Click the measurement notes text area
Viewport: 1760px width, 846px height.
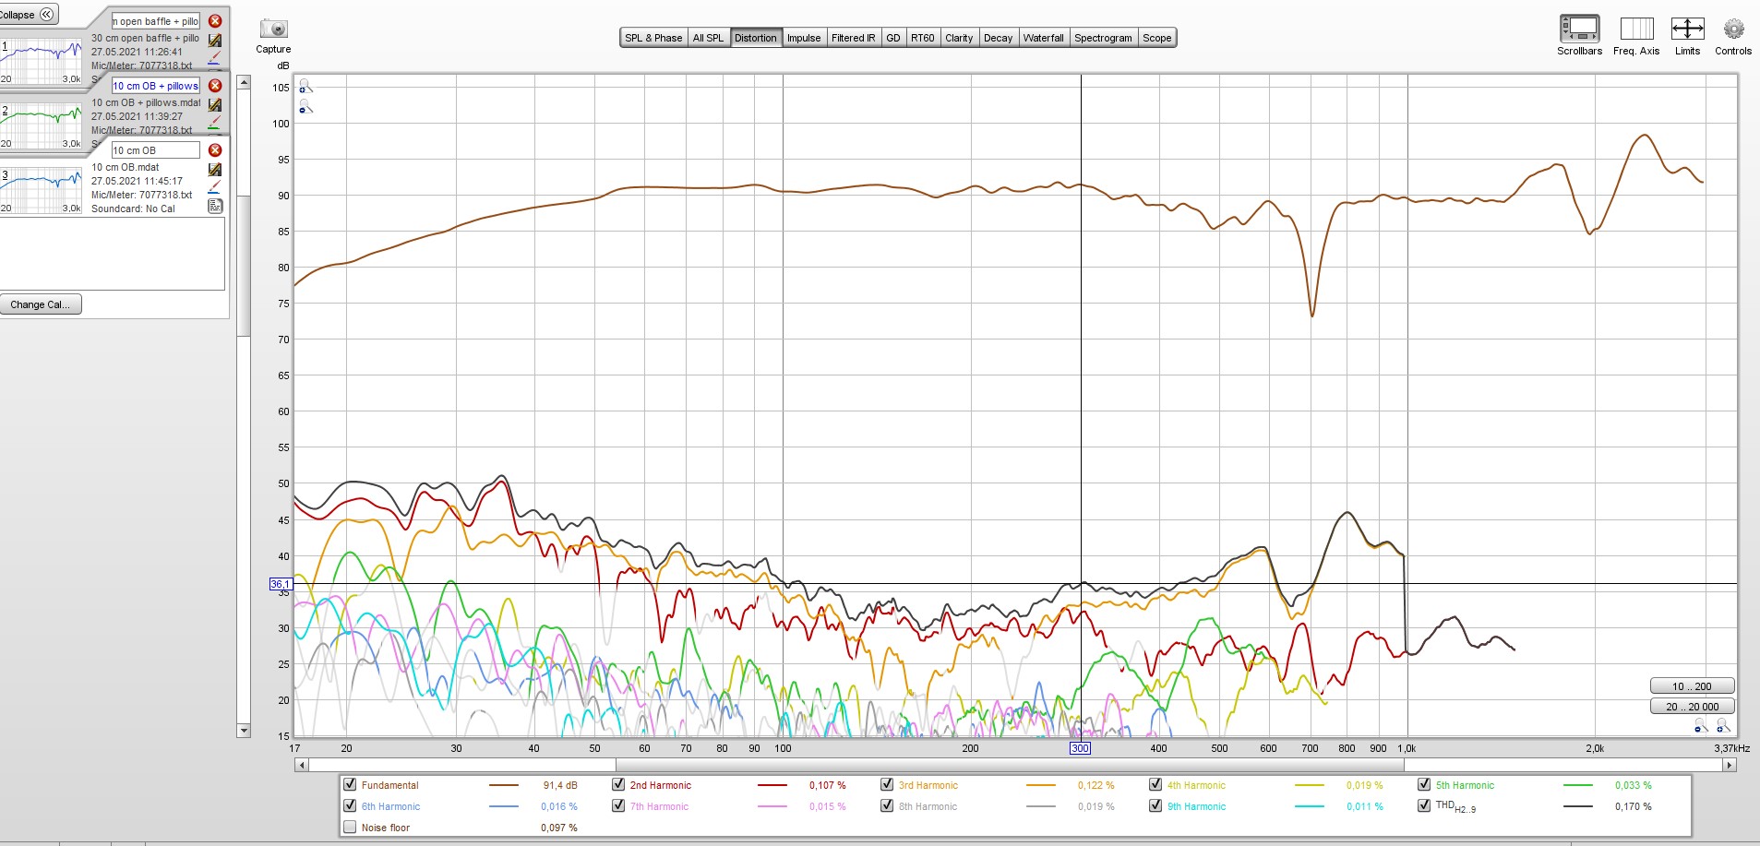[x=112, y=254]
